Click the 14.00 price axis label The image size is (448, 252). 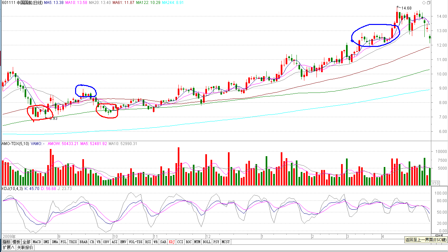tap(441, 16)
